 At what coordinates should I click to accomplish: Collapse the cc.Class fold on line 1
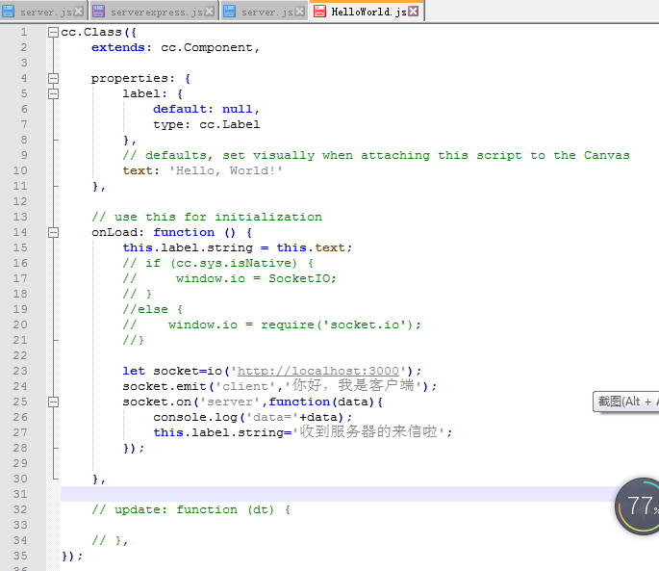[x=53, y=33]
